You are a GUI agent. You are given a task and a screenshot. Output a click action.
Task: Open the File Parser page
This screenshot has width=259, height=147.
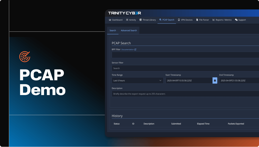(203, 20)
